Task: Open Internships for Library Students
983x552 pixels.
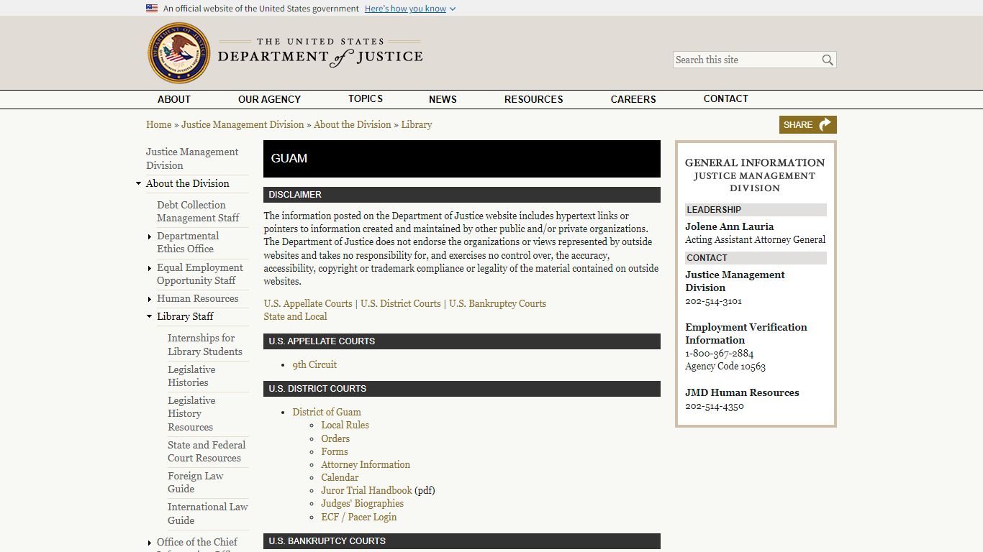Action: tap(204, 344)
